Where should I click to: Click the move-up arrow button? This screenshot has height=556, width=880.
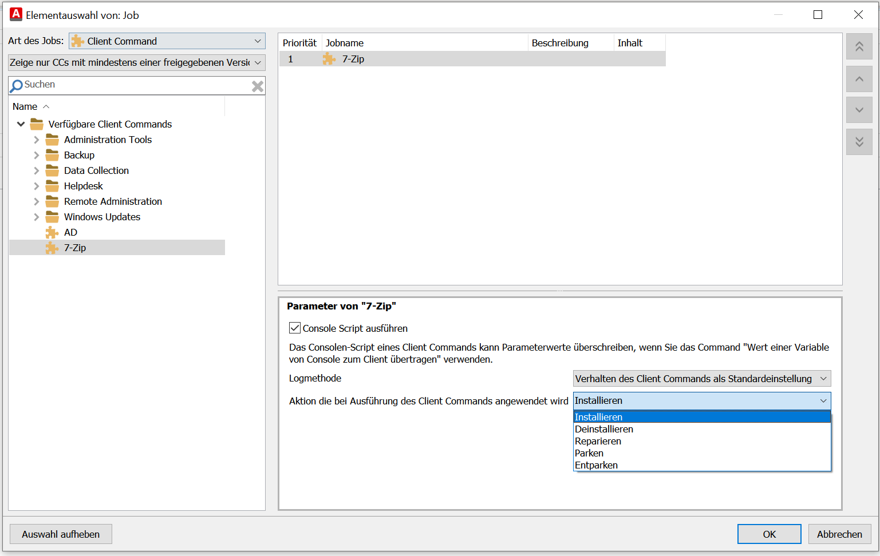(x=859, y=79)
